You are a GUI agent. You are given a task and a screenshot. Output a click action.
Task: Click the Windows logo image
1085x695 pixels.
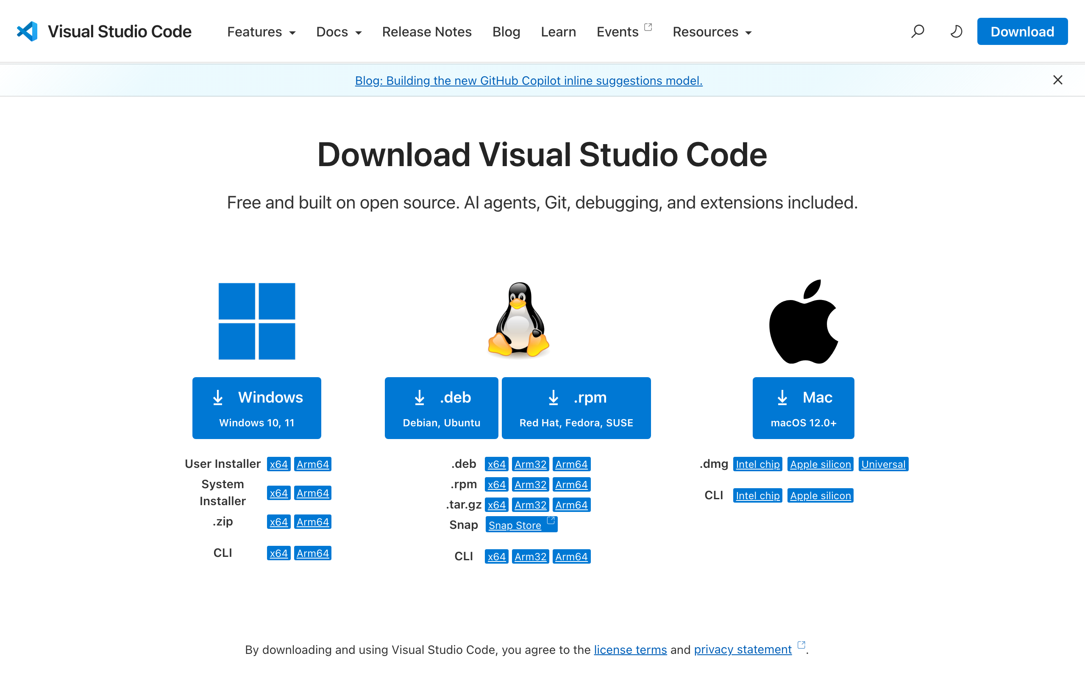pyautogui.click(x=257, y=321)
